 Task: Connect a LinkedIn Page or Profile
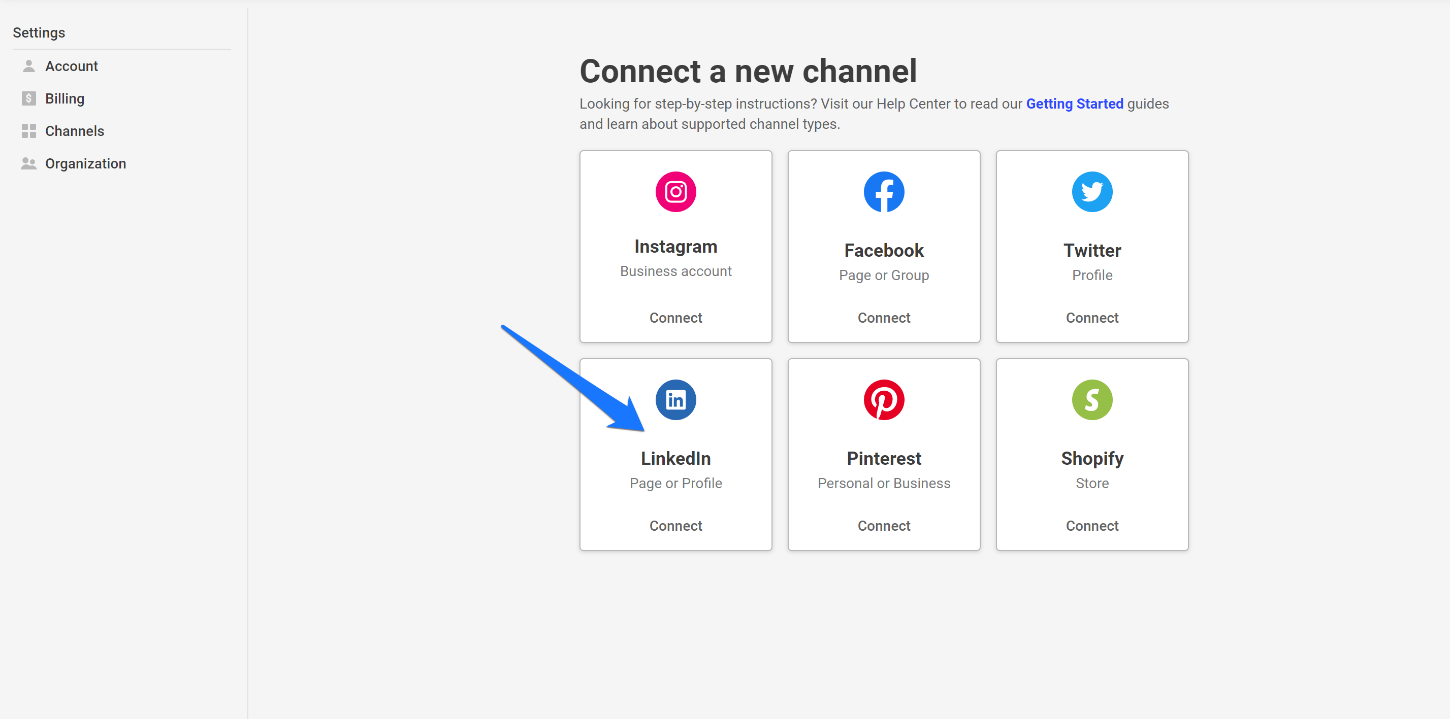click(x=675, y=526)
